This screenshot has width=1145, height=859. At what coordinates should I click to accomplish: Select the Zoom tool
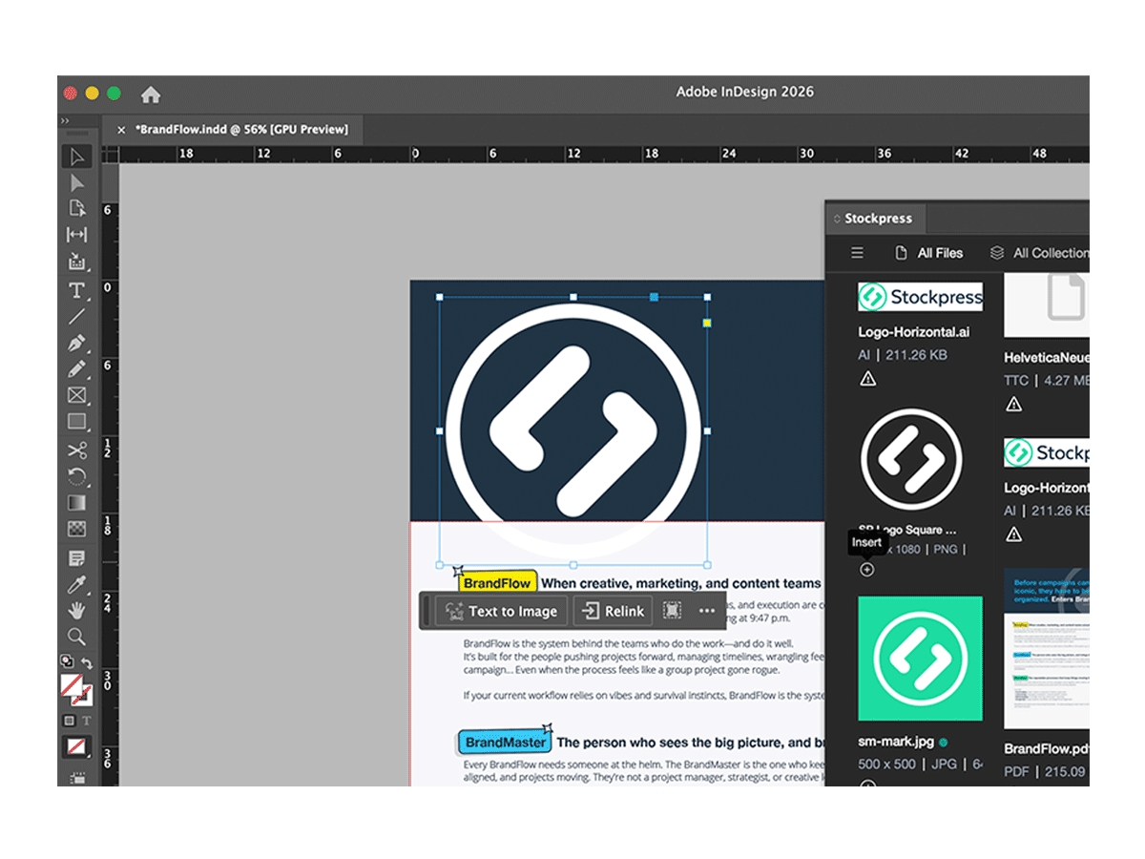[x=77, y=637]
